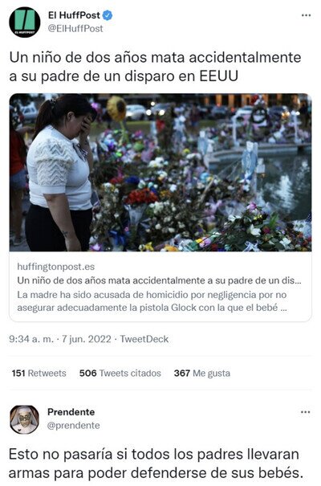Open Prendente's nun avatar picture
The width and height of the screenshot is (321, 486).
coord(24,419)
